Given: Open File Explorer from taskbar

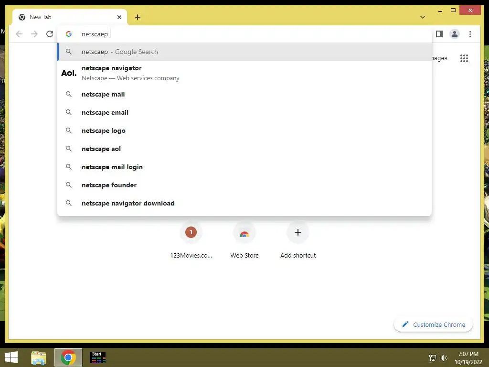Looking at the screenshot, I should 38,357.
